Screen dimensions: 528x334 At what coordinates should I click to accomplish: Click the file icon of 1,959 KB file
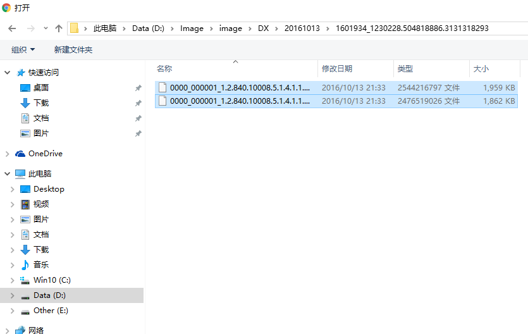pos(163,87)
